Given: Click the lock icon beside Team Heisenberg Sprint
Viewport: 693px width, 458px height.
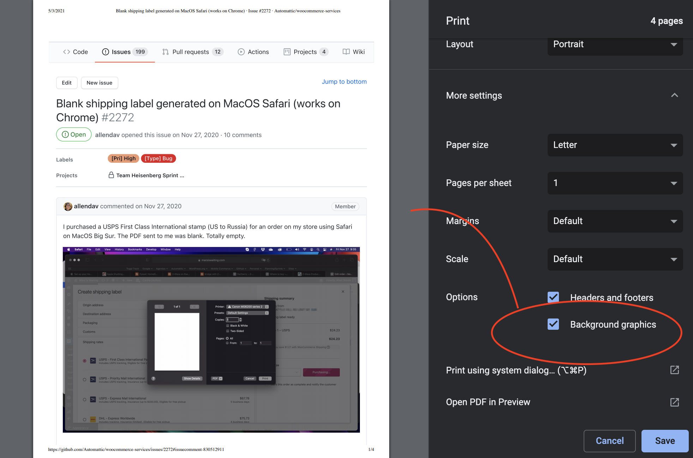Looking at the screenshot, I should point(111,175).
